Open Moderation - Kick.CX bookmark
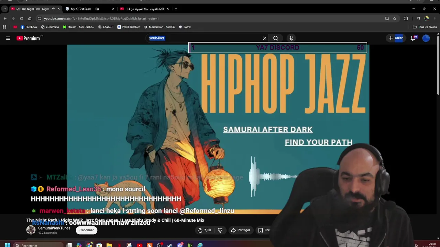 (x=159, y=27)
